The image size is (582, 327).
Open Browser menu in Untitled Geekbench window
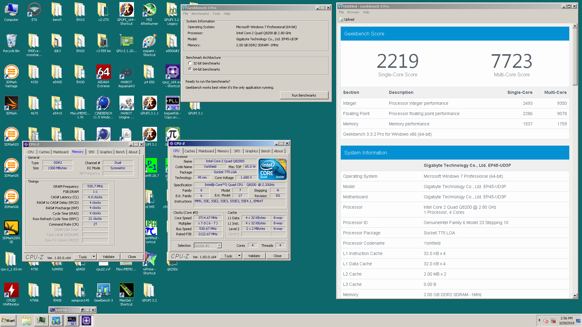[x=353, y=12]
